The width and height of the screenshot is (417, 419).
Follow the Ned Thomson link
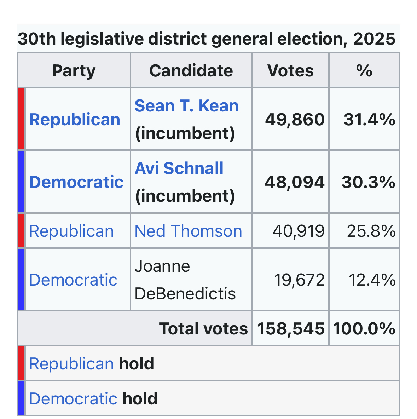188,231
